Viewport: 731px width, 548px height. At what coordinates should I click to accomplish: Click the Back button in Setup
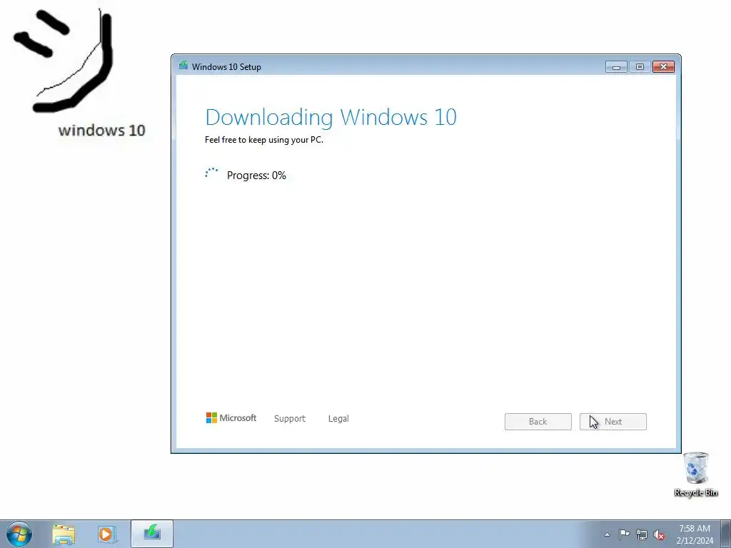point(538,421)
